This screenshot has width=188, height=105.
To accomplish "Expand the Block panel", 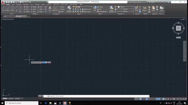I will 100,14.
